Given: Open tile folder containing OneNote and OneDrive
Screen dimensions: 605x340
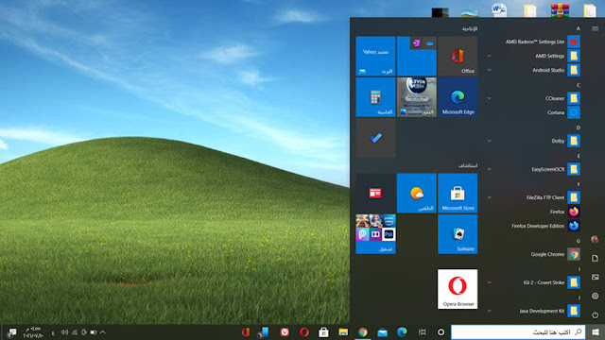Looking at the screenshot, I should point(417,57).
